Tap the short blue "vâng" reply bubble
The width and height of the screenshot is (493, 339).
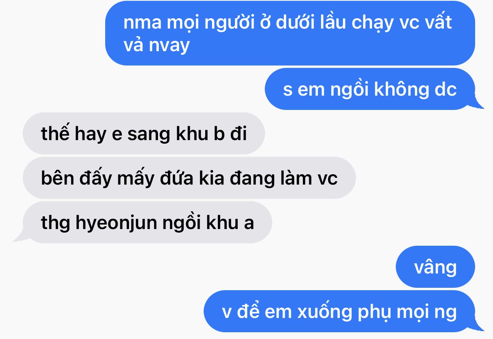tap(435, 267)
